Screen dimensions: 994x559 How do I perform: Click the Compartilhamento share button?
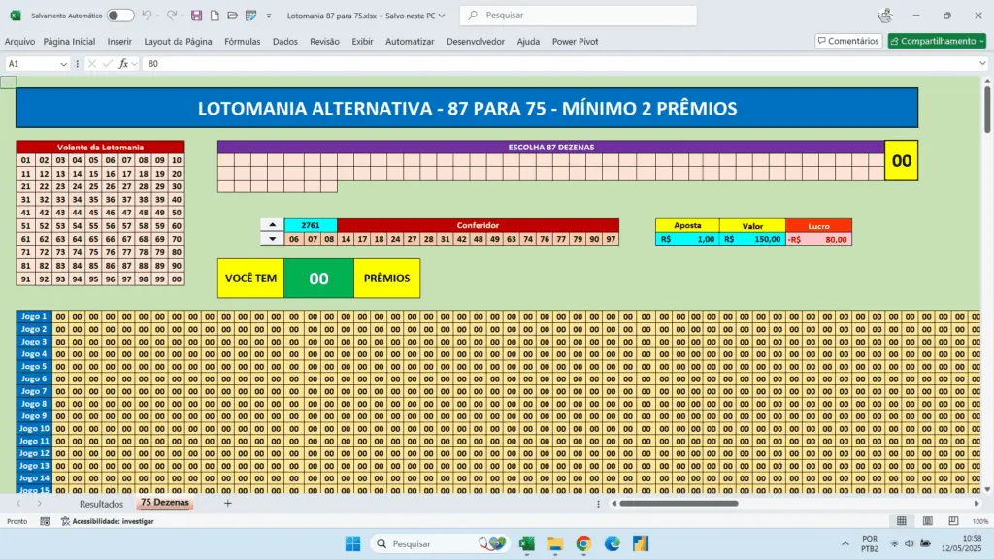pos(937,41)
